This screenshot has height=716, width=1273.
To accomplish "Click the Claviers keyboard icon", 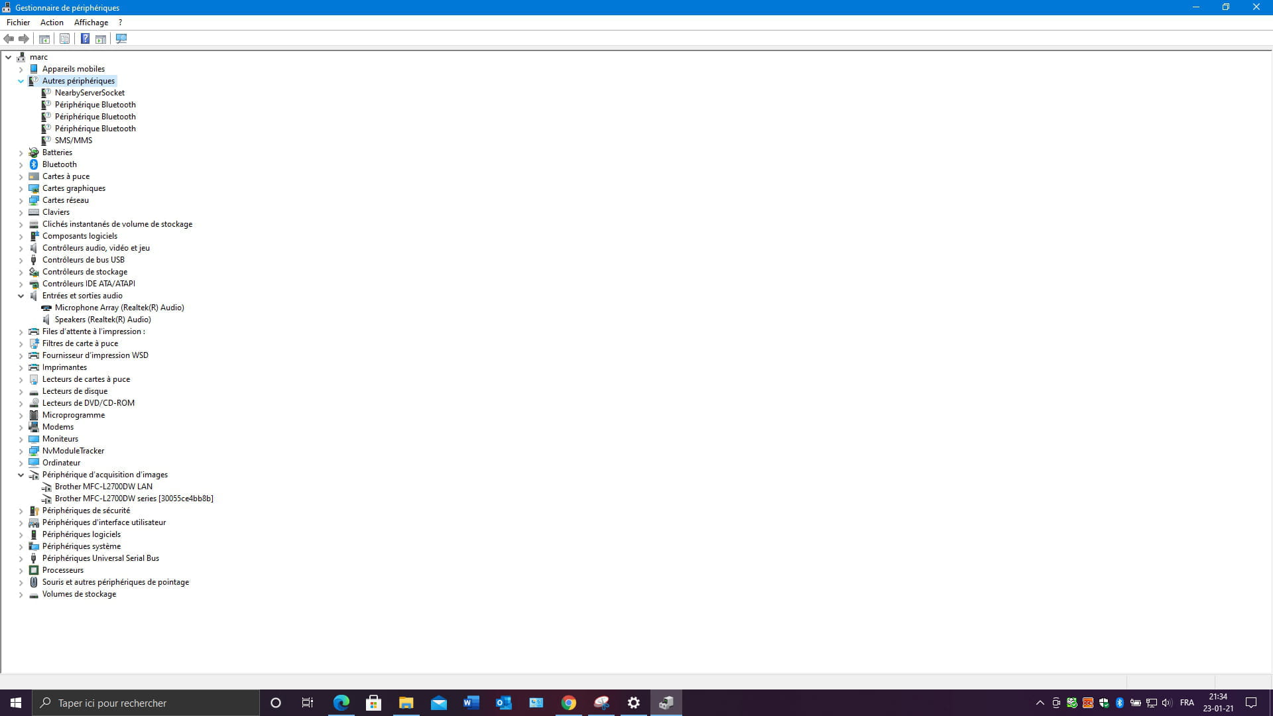I will 34,212.
